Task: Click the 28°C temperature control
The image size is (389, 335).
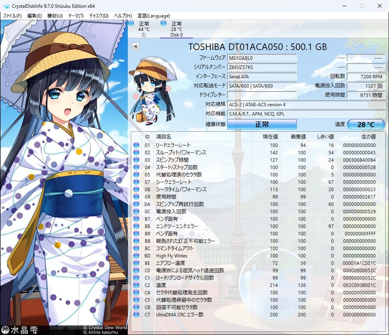Action: 366,124
